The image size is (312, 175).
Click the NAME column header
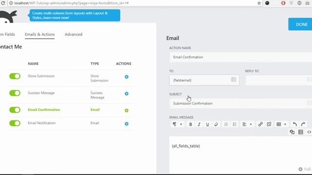[33, 64]
